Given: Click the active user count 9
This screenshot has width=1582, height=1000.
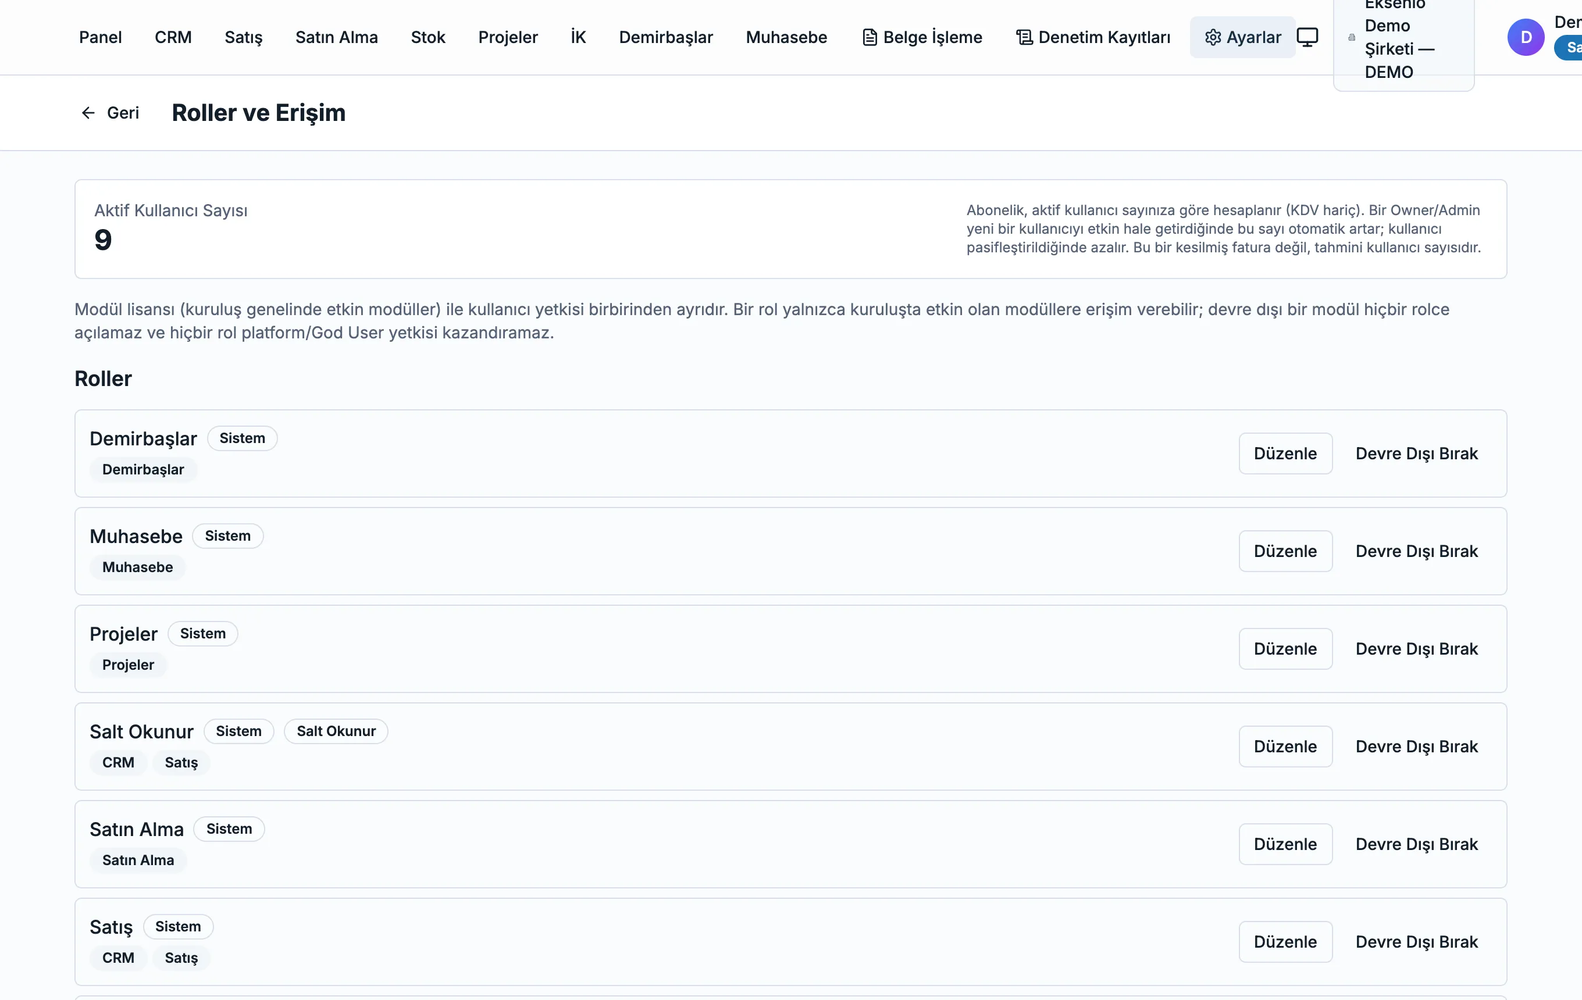Looking at the screenshot, I should click(x=103, y=240).
